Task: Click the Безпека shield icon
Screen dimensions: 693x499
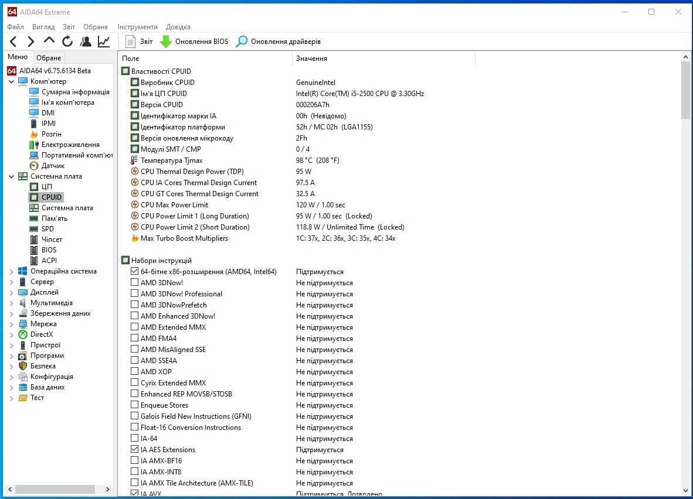Action: [22, 366]
